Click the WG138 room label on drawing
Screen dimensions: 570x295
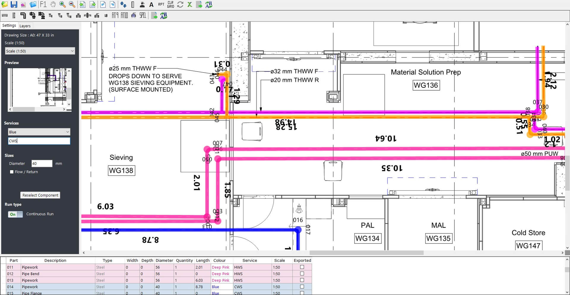tap(121, 170)
